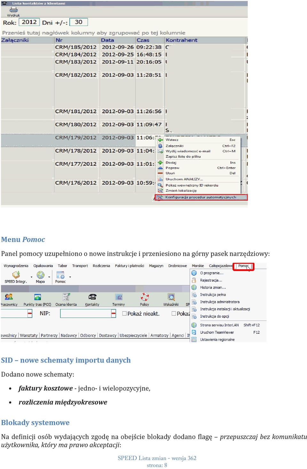The image size is (307, 469).
Task: Sort by the Czas column header
Action: coord(150,40)
